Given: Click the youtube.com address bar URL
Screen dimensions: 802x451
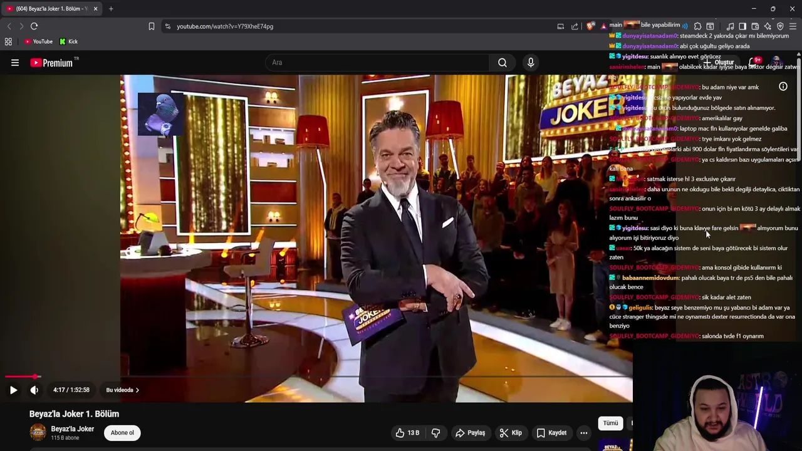Looking at the screenshot, I should click(x=225, y=26).
